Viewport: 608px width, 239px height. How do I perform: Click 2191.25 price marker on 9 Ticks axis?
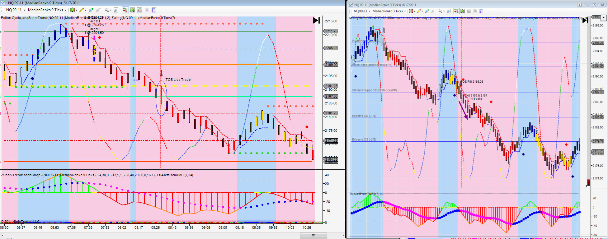click(331, 86)
